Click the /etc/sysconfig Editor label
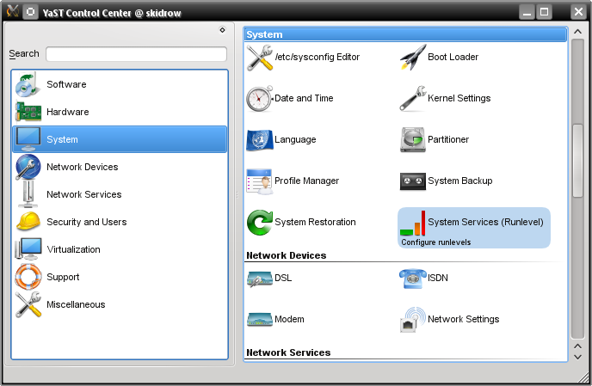The height and width of the screenshot is (386, 592). coord(318,57)
